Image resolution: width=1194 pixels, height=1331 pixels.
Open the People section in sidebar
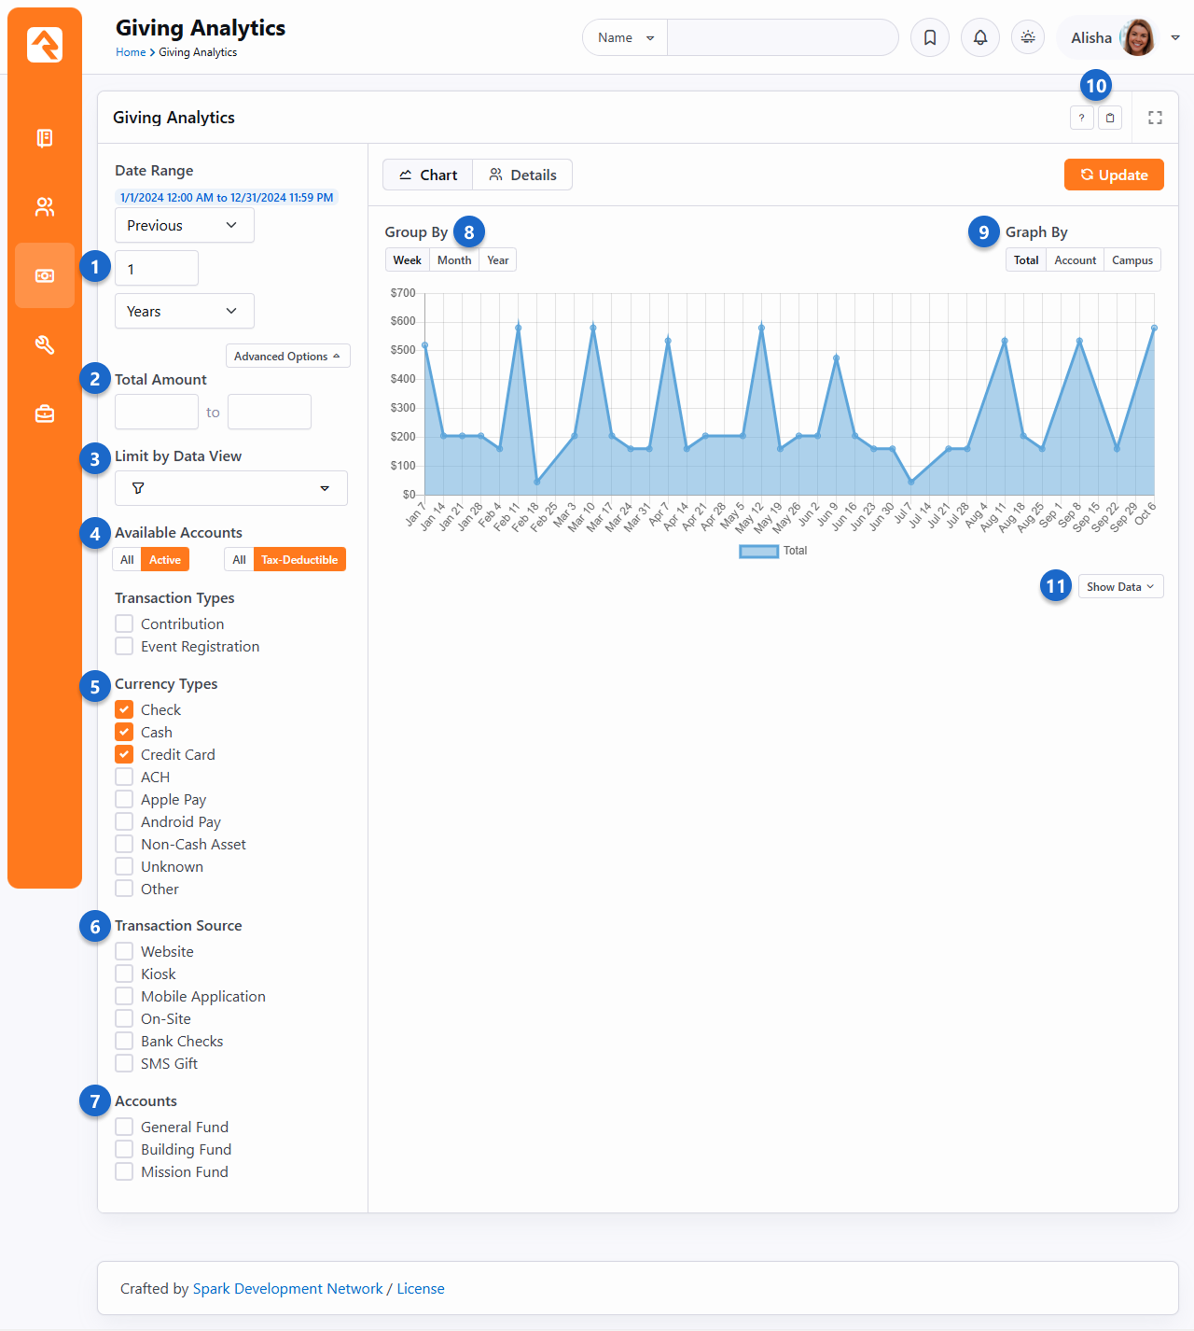point(45,207)
